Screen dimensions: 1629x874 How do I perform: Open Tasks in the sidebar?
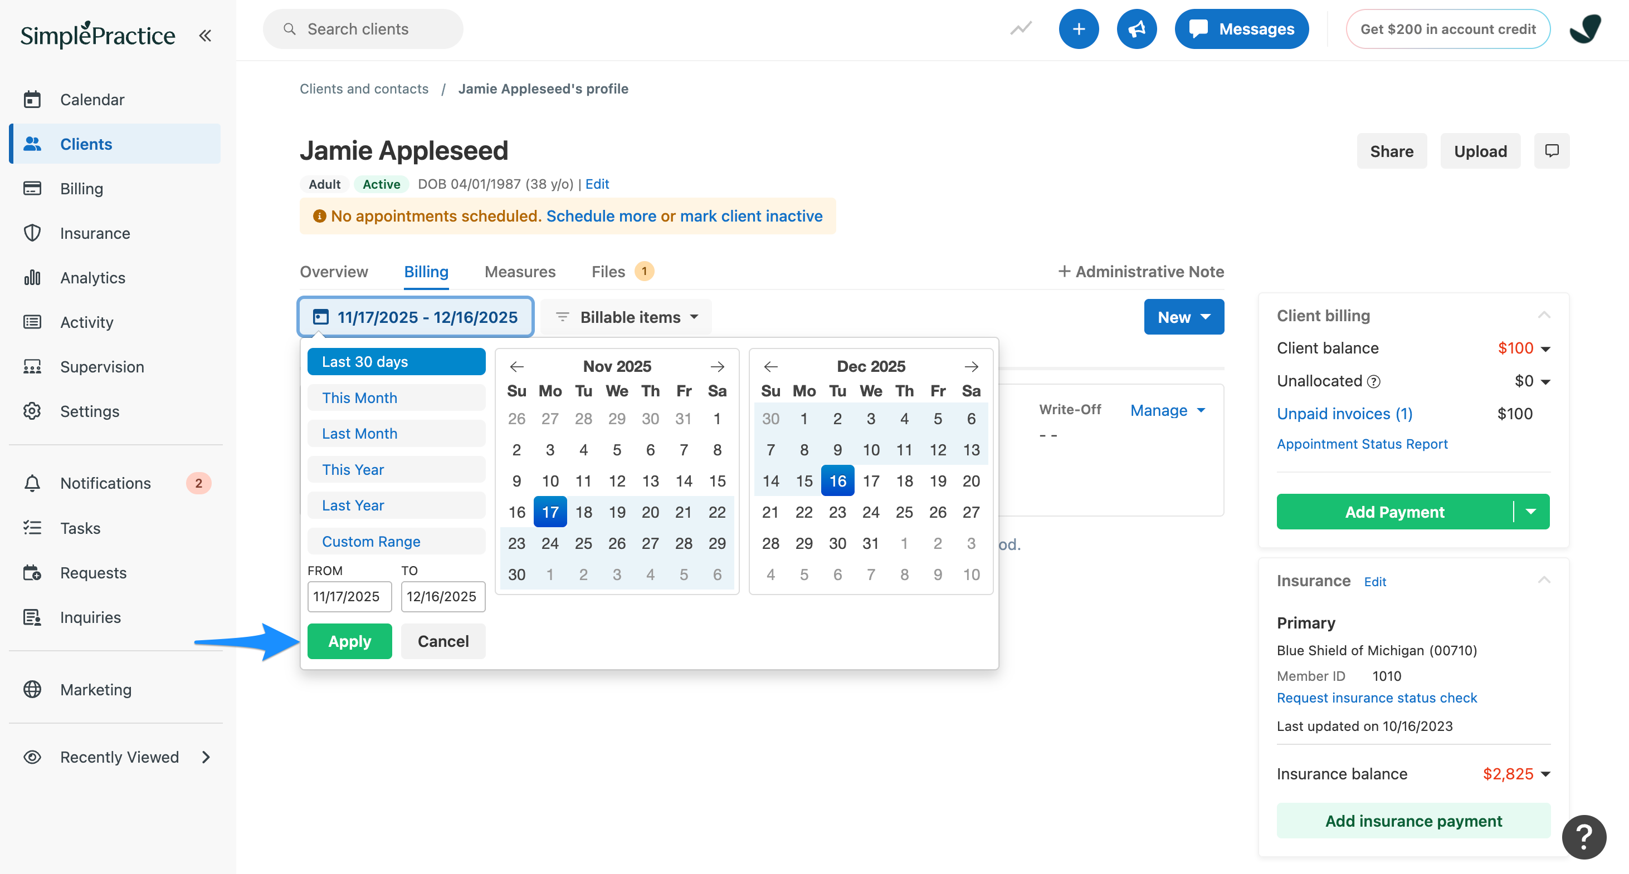pos(115,528)
